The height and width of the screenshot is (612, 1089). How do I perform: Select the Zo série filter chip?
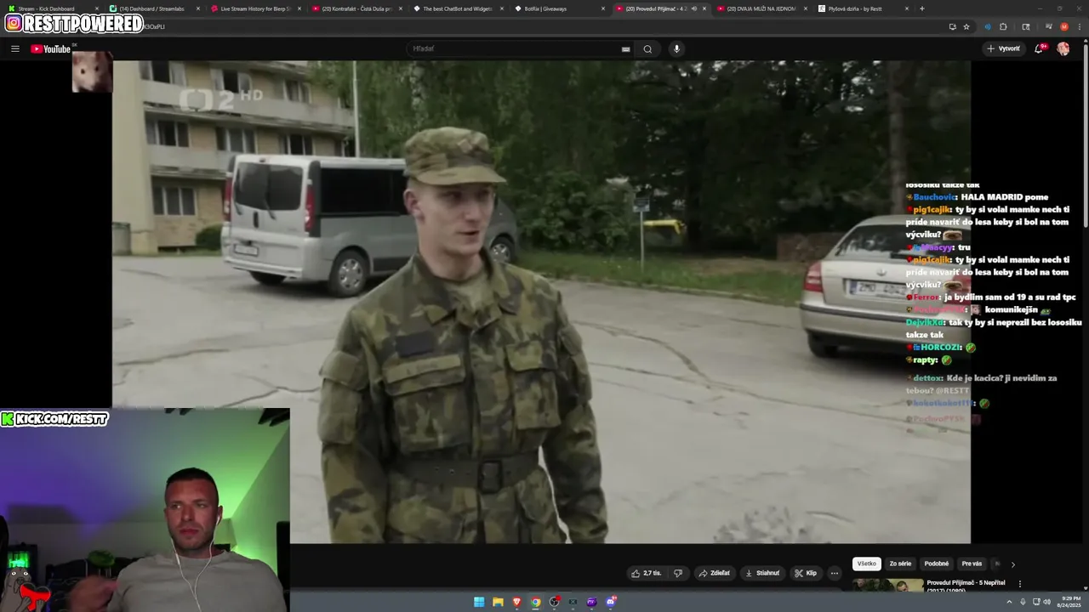coord(900,564)
